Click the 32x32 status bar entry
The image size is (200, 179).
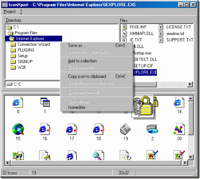(x=124, y=173)
